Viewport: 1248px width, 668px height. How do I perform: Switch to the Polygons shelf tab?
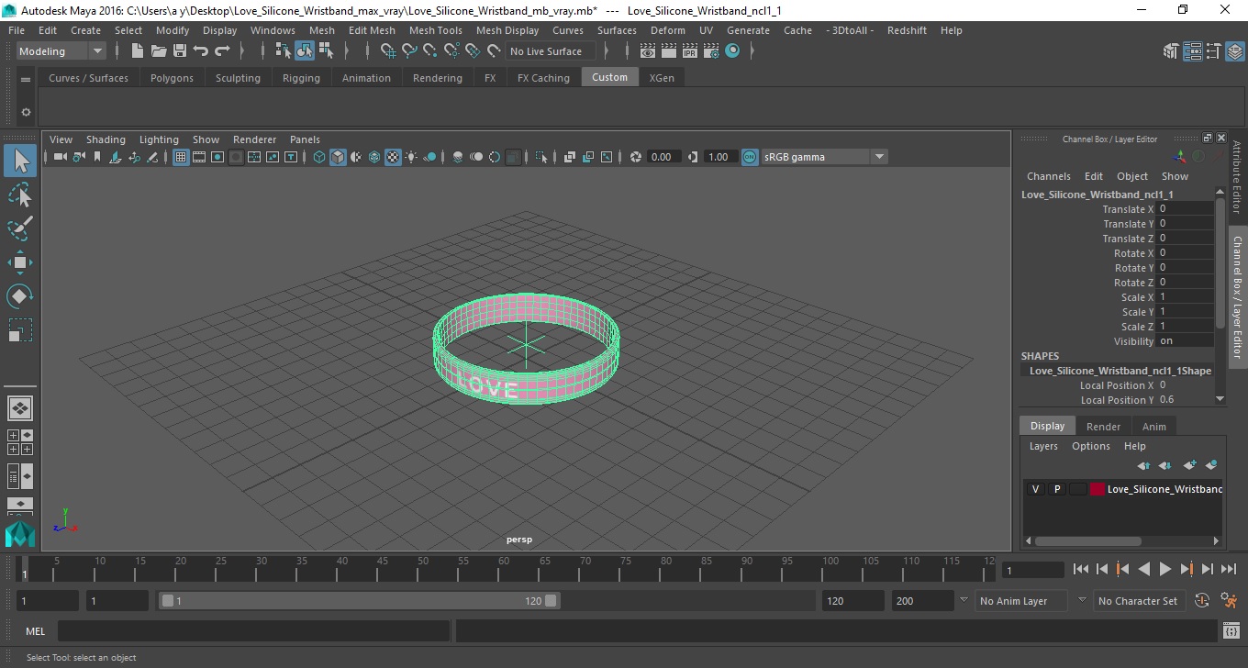coord(172,78)
